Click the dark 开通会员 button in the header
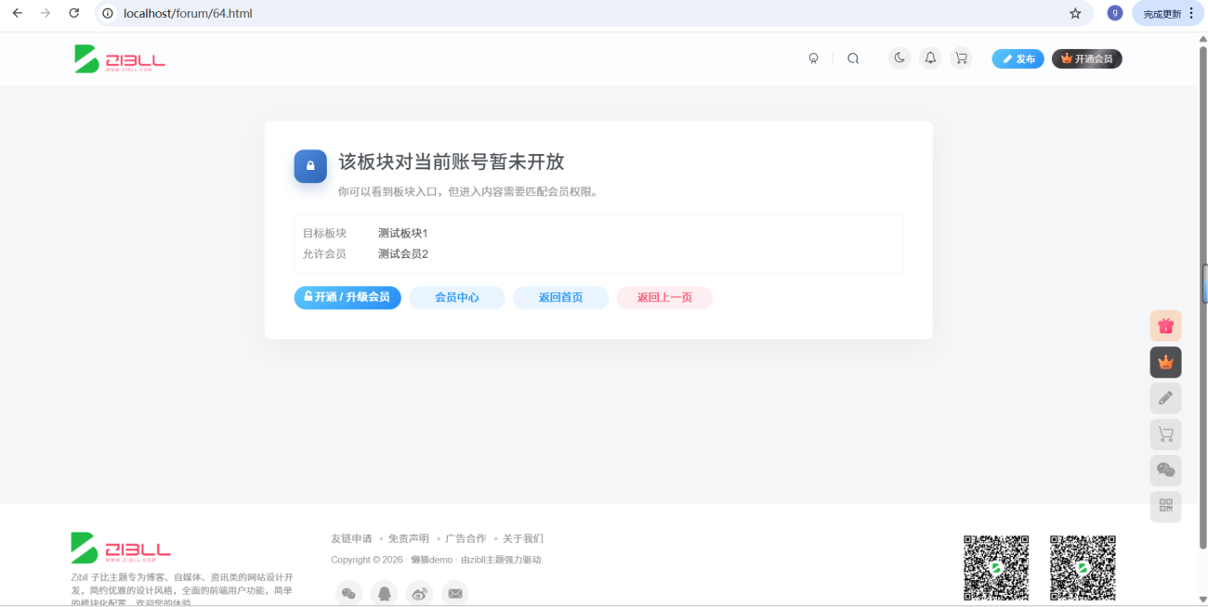 (1086, 58)
